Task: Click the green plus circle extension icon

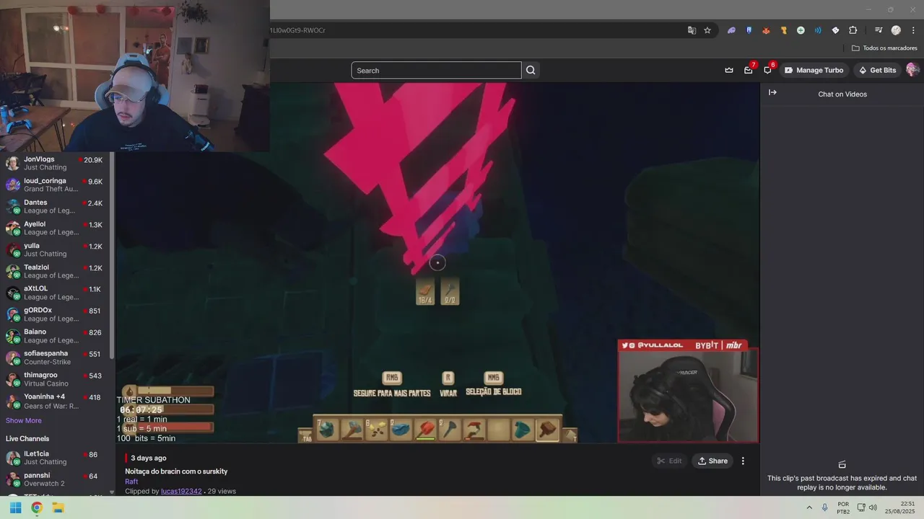Action: coord(801,30)
